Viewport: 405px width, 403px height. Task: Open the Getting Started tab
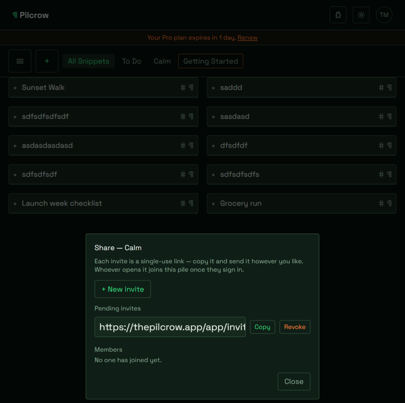pos(210,61)
